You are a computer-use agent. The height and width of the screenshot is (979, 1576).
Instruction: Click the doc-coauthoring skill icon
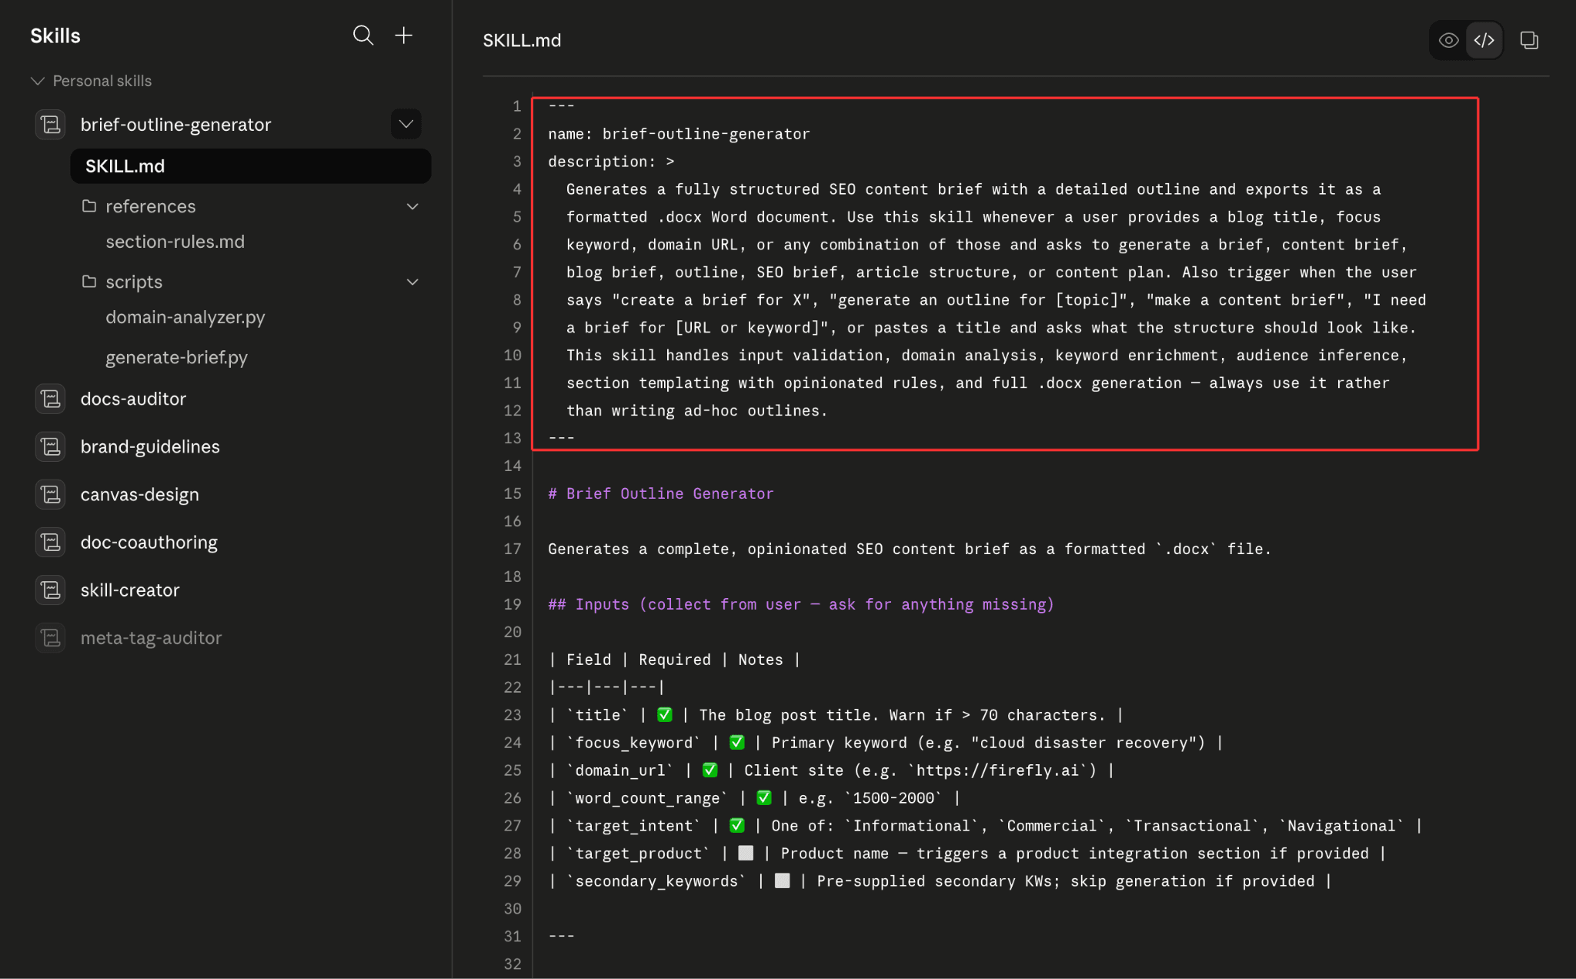click(51, 542)
